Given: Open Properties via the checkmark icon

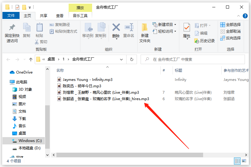Looking at the screenshot, I should 187,28.
